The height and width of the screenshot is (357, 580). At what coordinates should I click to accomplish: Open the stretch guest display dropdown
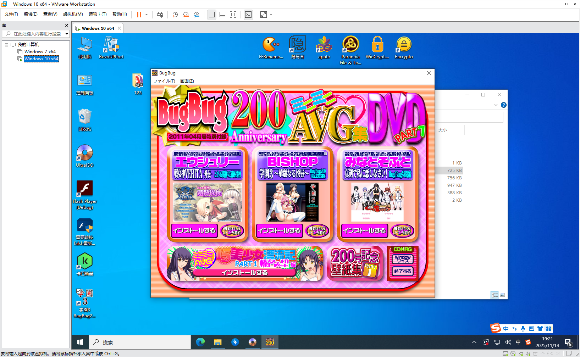click(270, 15)
